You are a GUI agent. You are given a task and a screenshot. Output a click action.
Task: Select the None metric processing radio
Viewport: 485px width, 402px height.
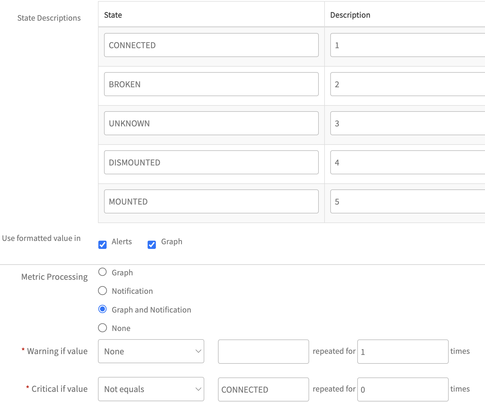coord(102,328)
